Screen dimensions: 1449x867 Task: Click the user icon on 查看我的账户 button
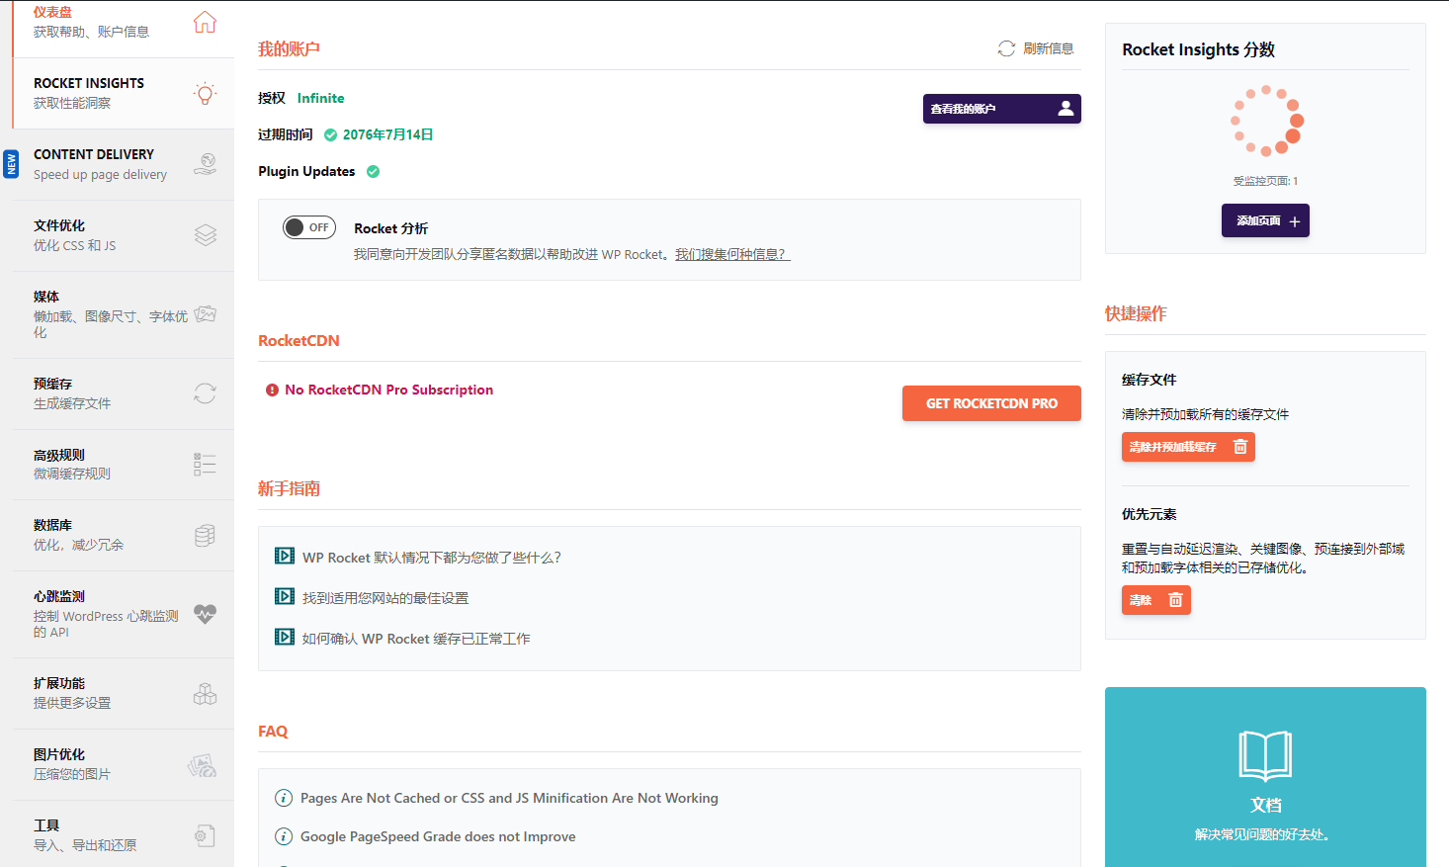1065,109
